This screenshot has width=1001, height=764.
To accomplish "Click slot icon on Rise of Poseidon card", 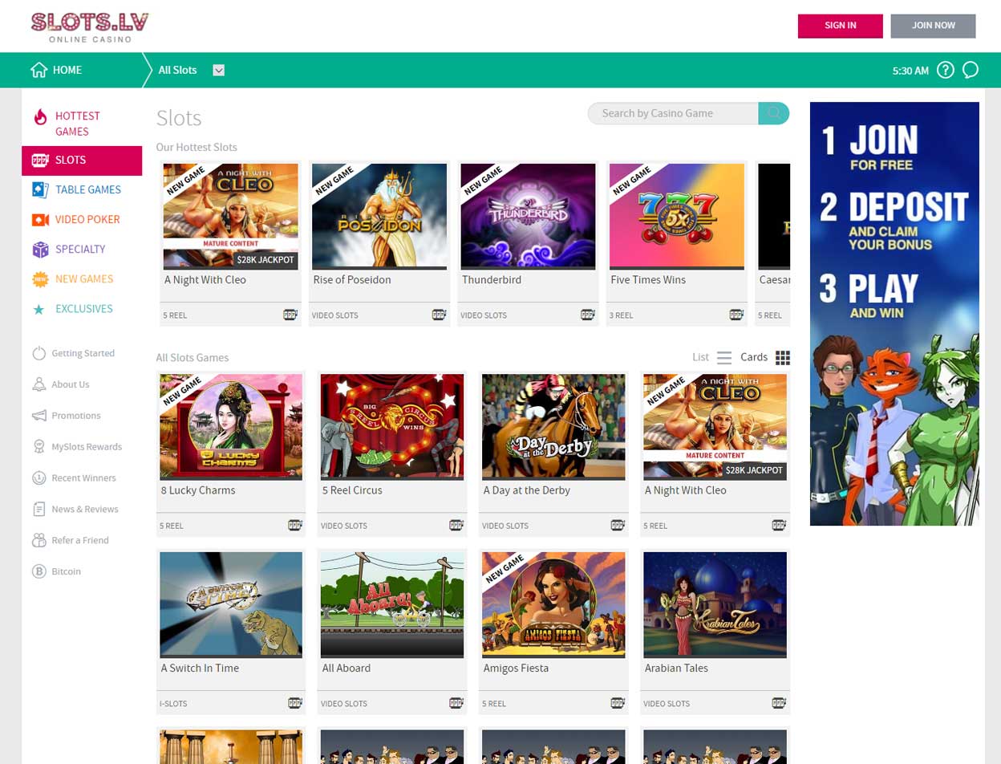I will point(439,315).
